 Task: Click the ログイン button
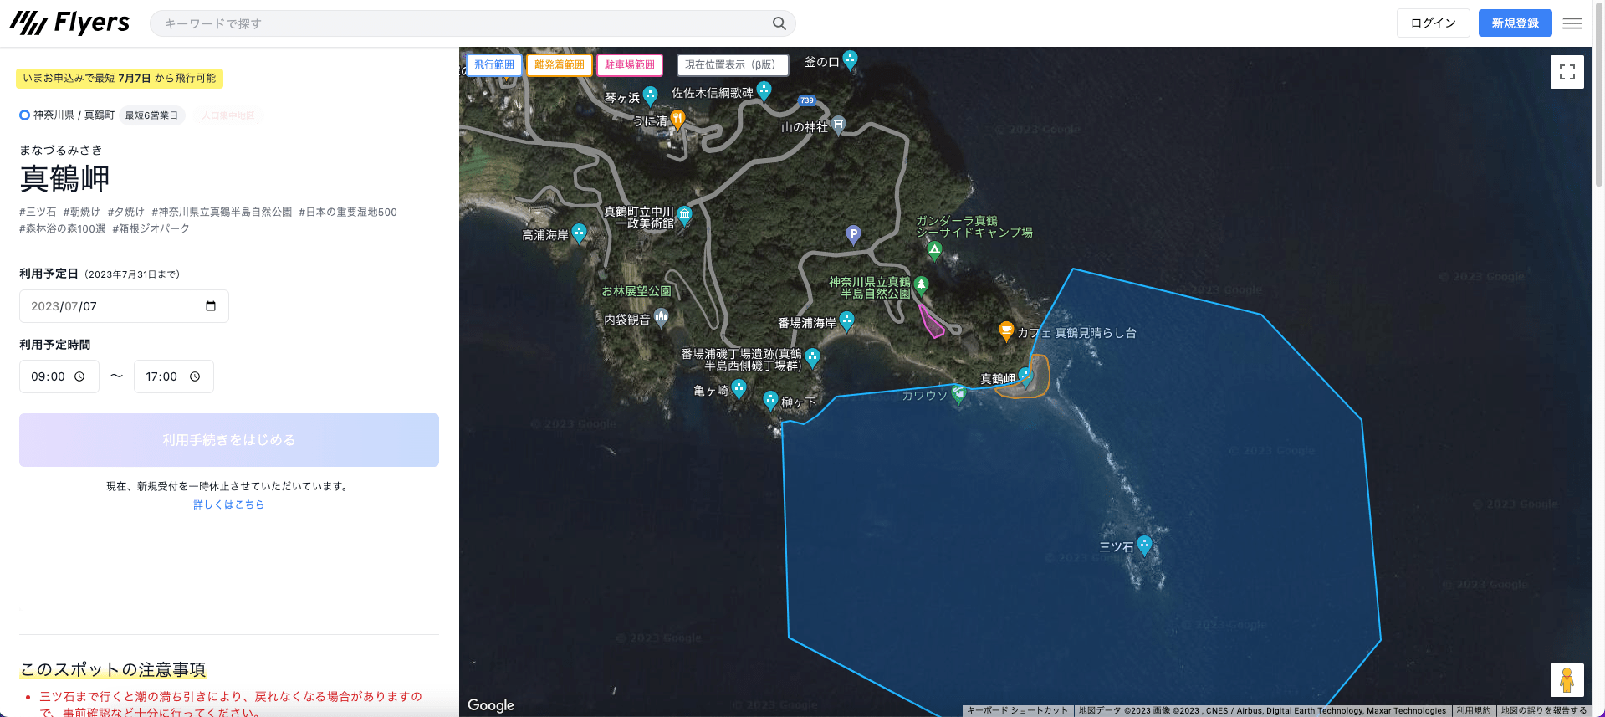coord(1433,23)
